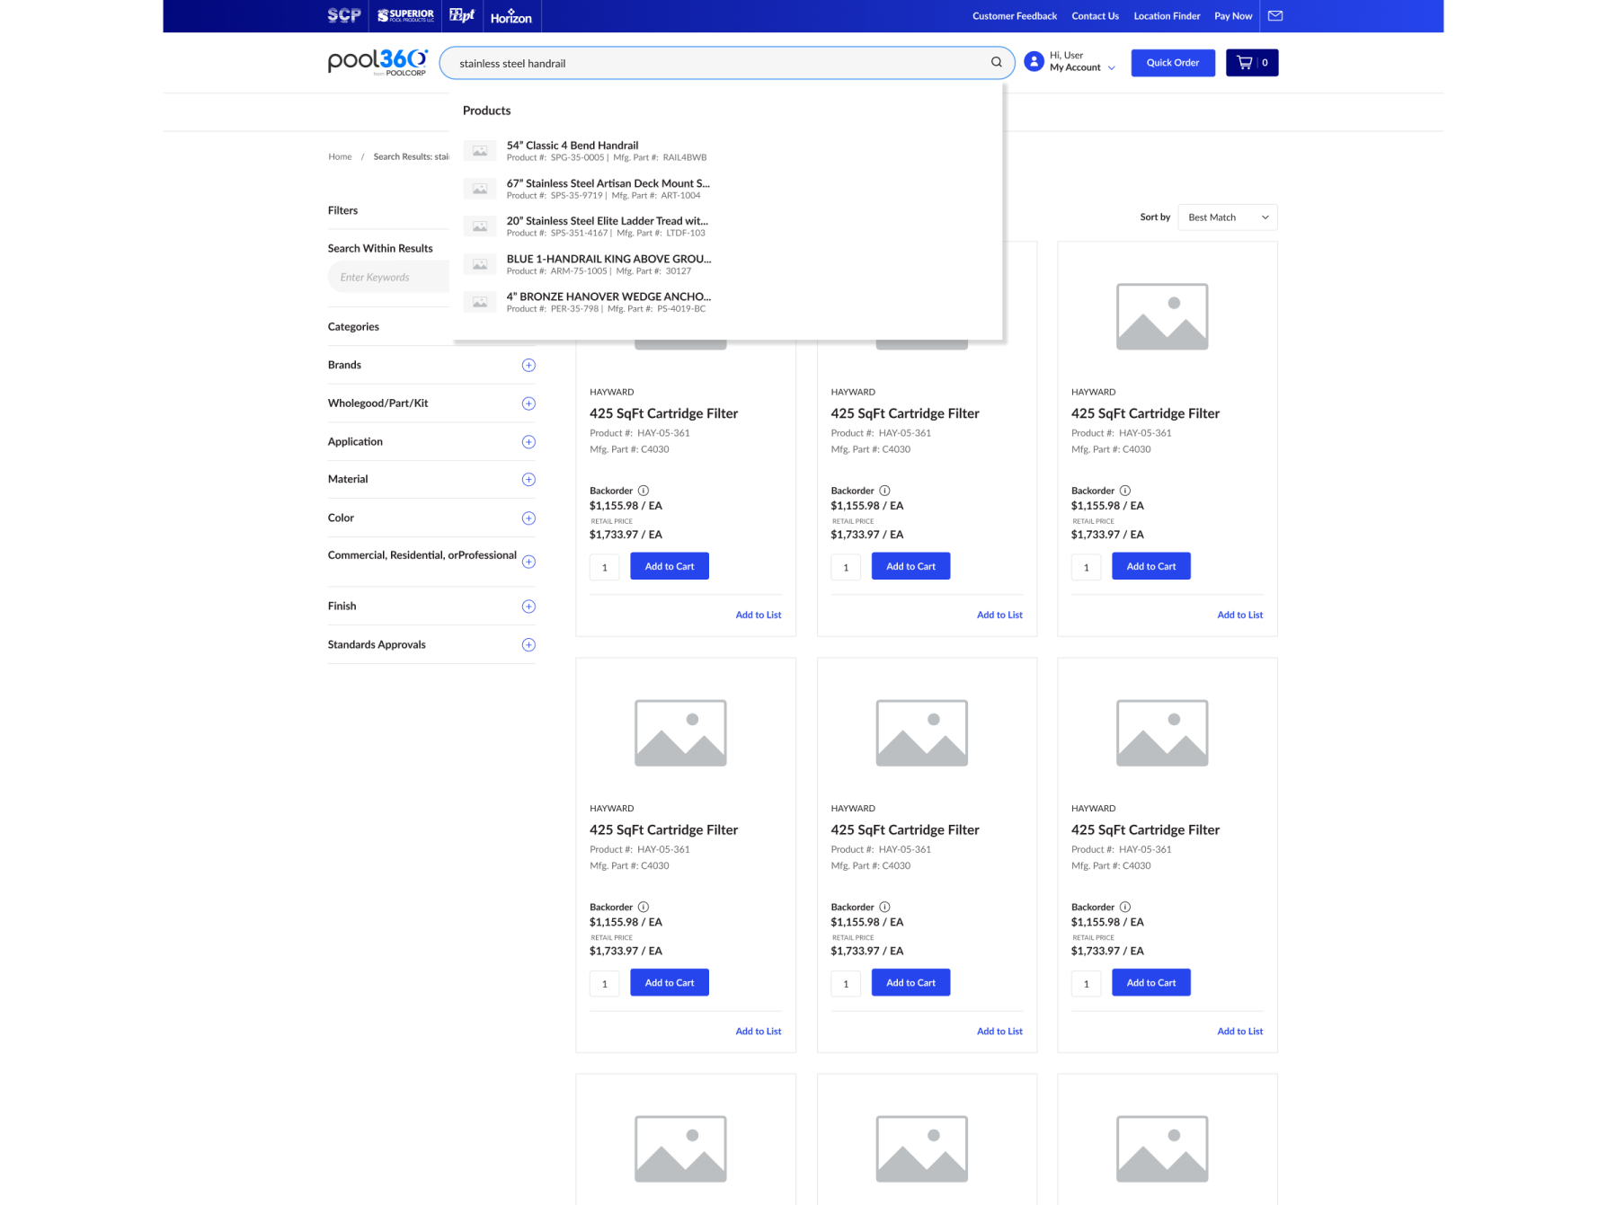Click the main search field
Screen dimensions: 1607x1205
coord(726,63)
